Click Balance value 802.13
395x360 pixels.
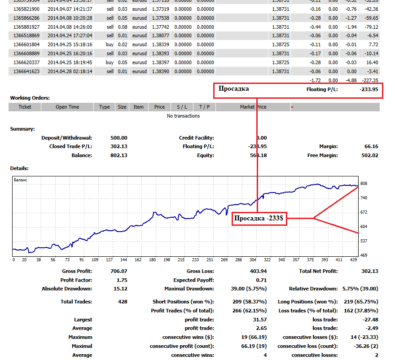119,155
